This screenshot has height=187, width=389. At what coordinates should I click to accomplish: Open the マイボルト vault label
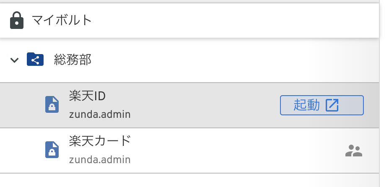pyautogui.click(x=62, y=20)
